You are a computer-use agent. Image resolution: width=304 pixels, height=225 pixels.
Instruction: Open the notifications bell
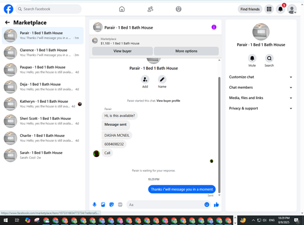click(280, 9)
